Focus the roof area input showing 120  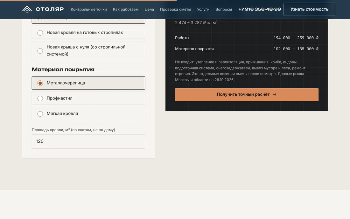88,141
